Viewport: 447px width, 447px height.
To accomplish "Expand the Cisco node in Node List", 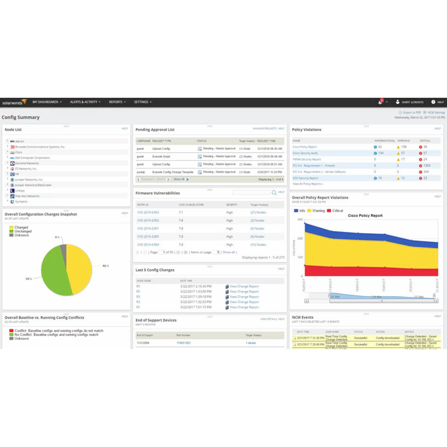I will (7, 152).
